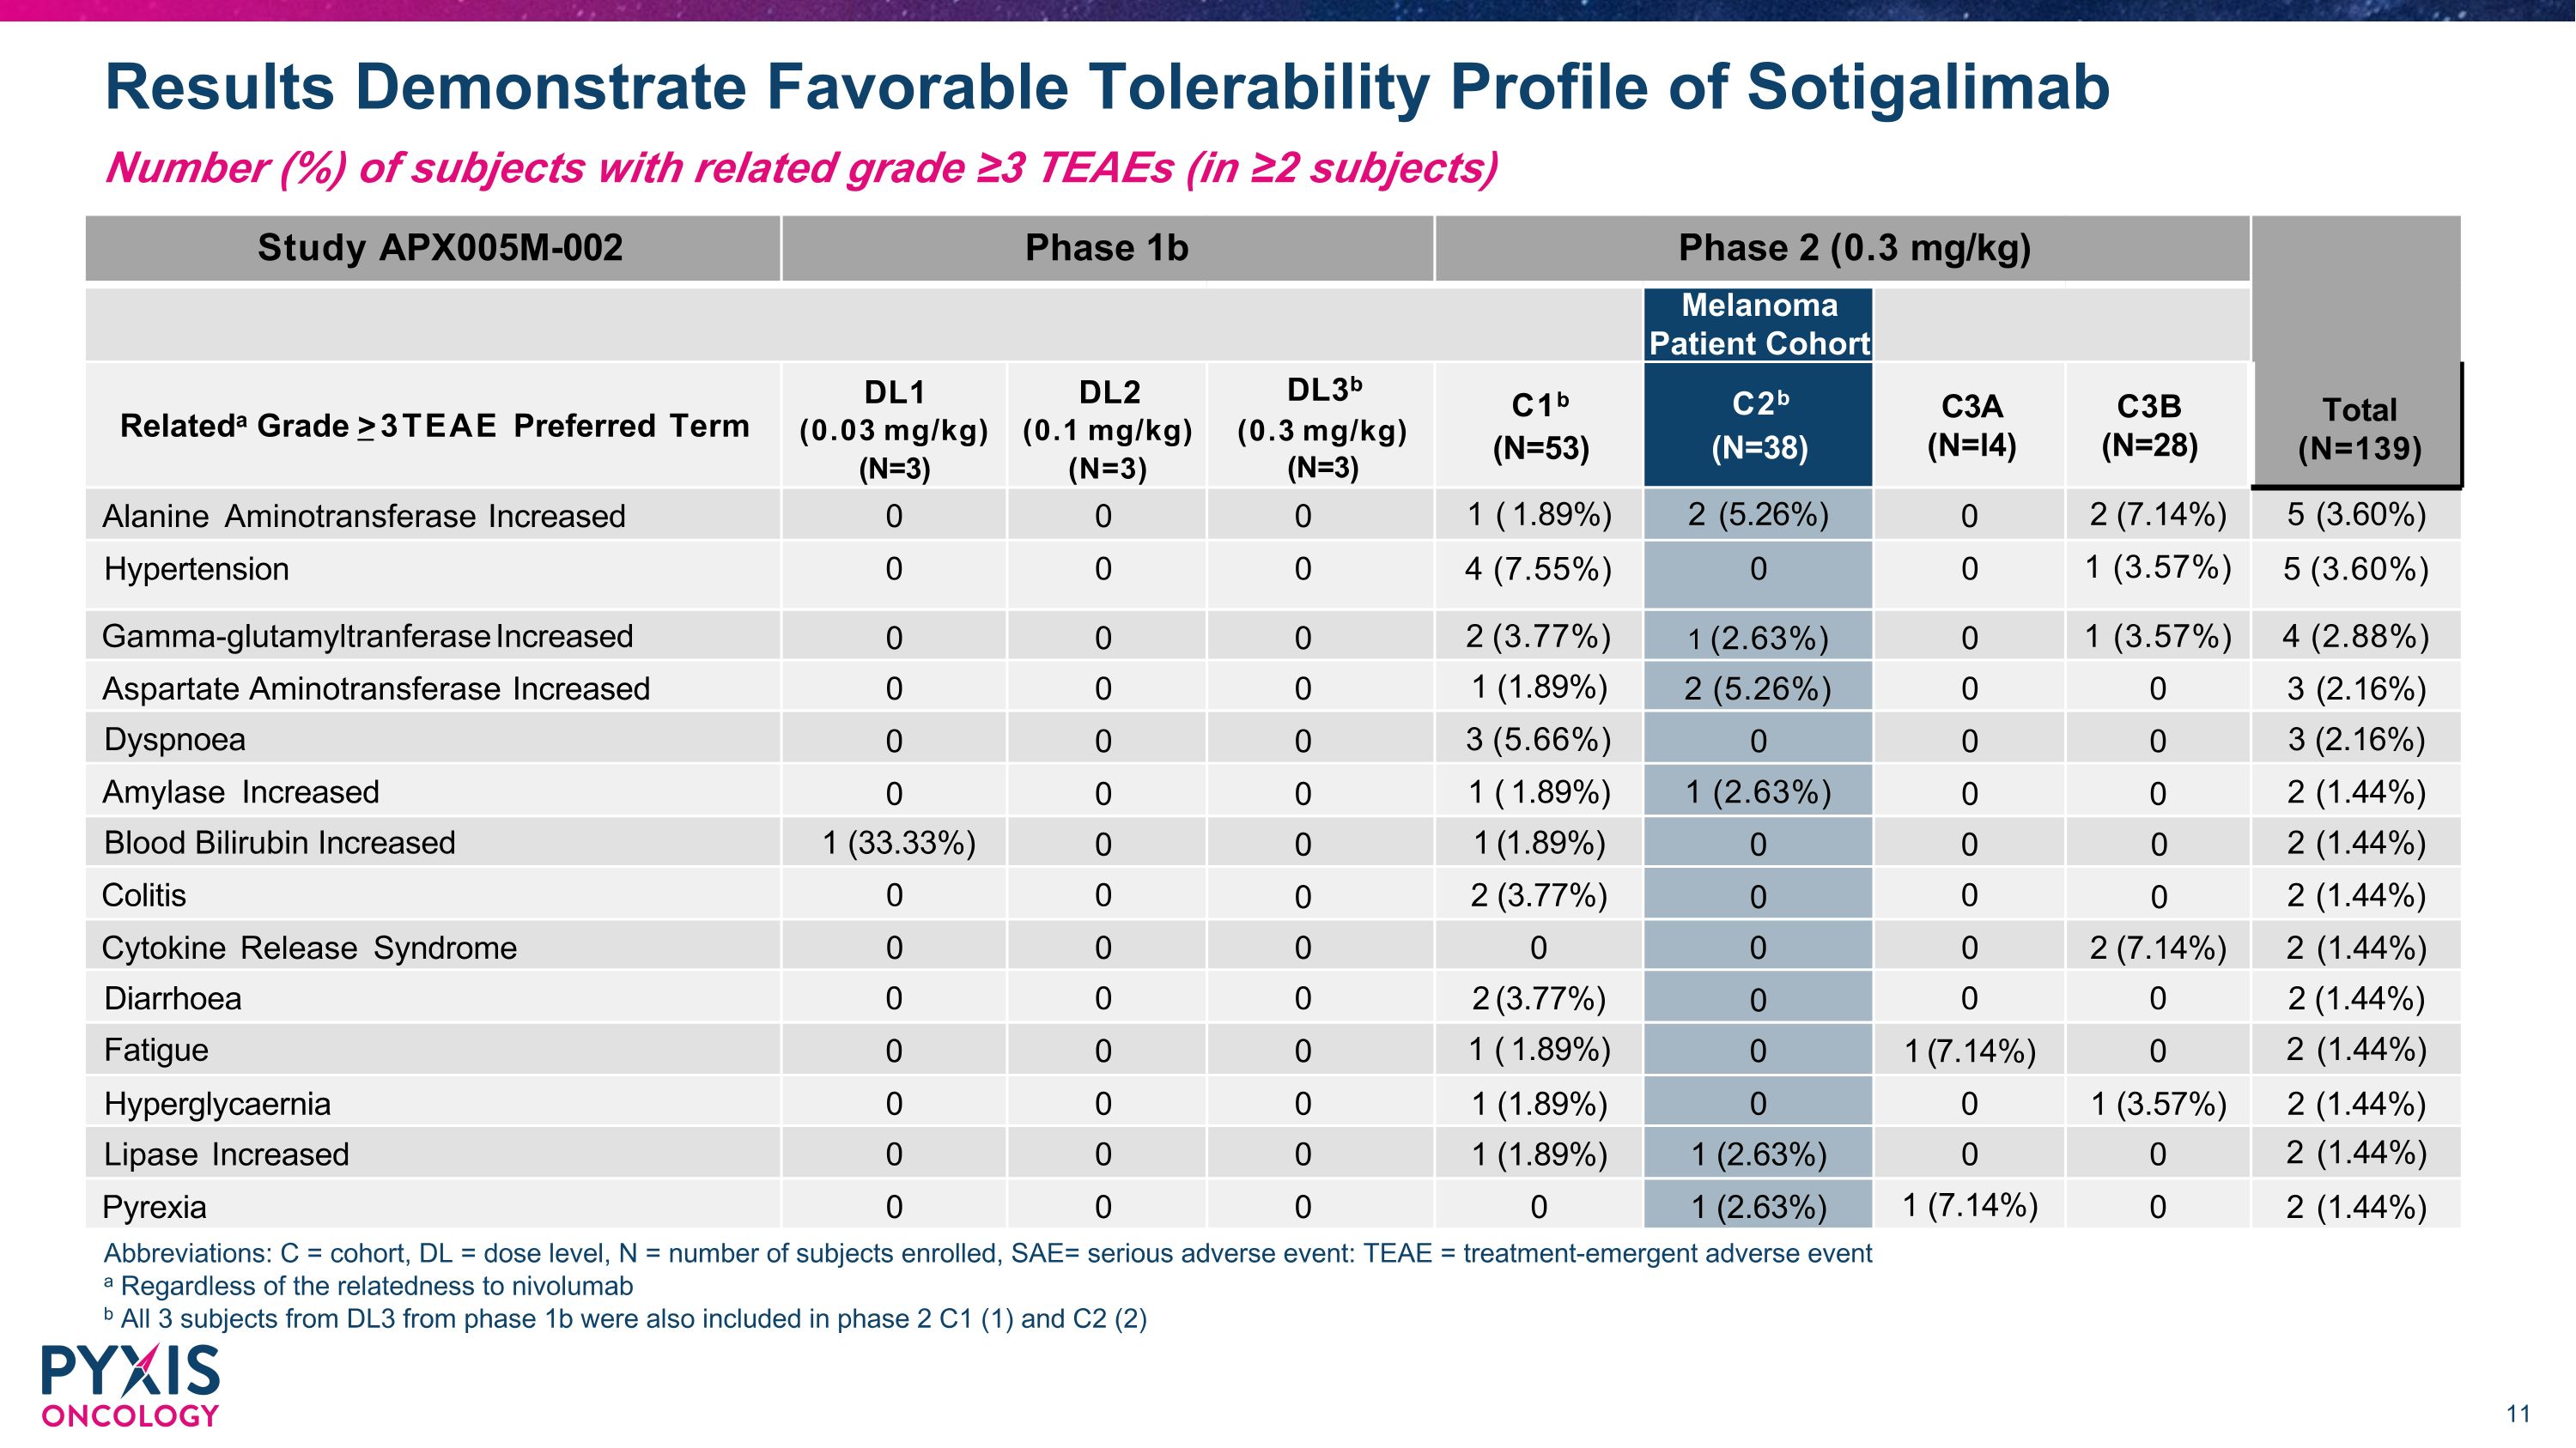2576x1448 pixels.
Task: Click the C3B (N=28) column header
Action: pos(2148,425)
